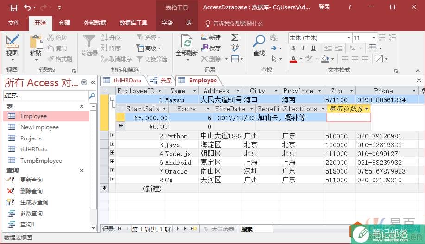This screenshot has width=425, height=244.
Task: Collapse the Tables (表) group
Action: point(82,106)
